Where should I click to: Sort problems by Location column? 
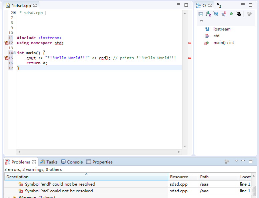click(245, 177)
